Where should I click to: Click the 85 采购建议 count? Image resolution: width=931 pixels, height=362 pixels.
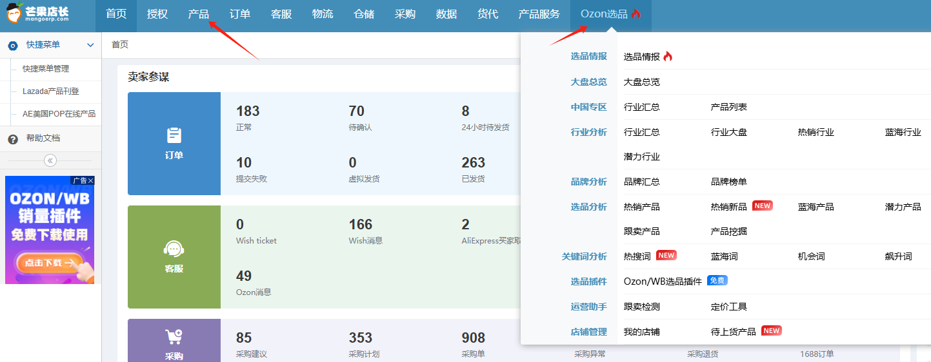[244, 338]
